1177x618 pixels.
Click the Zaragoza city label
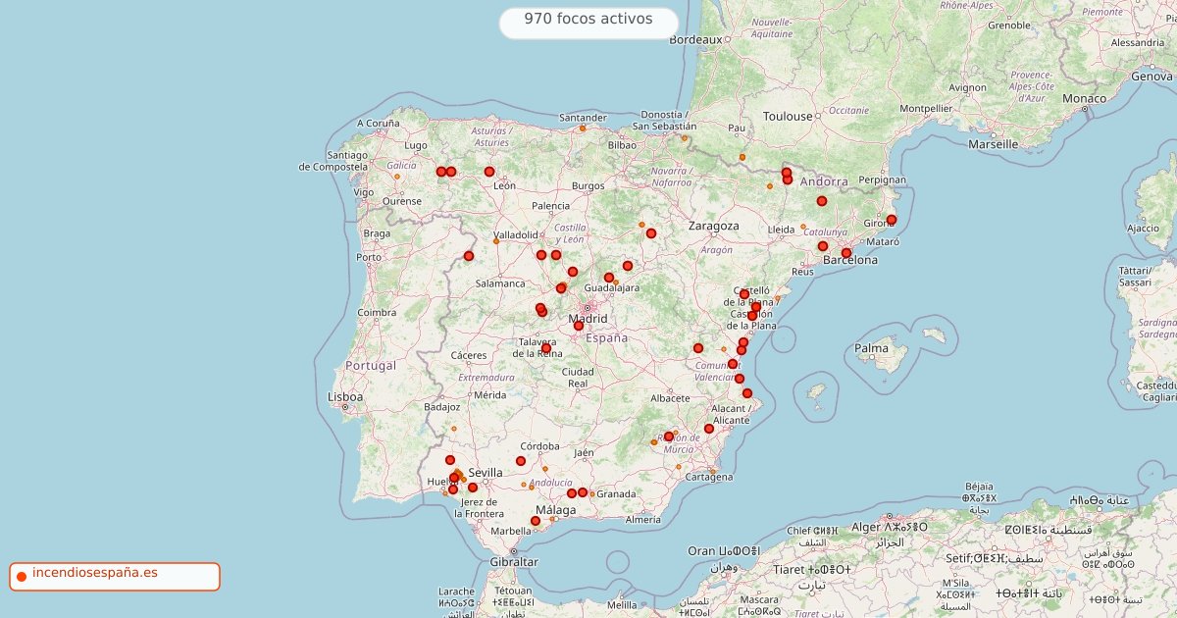[714, 226]
